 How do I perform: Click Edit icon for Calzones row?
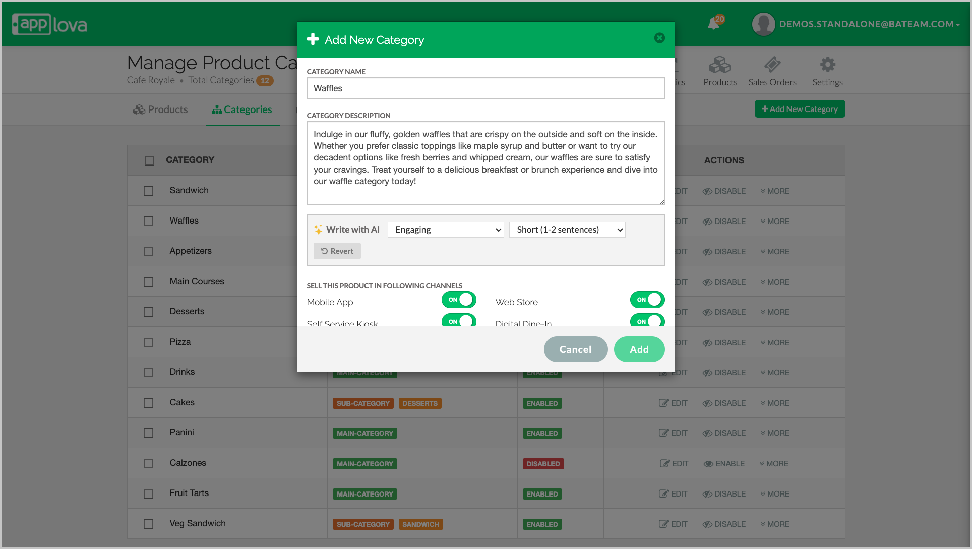click(x=665, y=463)
